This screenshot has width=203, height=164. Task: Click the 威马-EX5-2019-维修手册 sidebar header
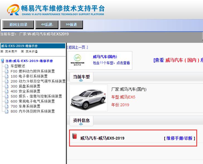33,46
